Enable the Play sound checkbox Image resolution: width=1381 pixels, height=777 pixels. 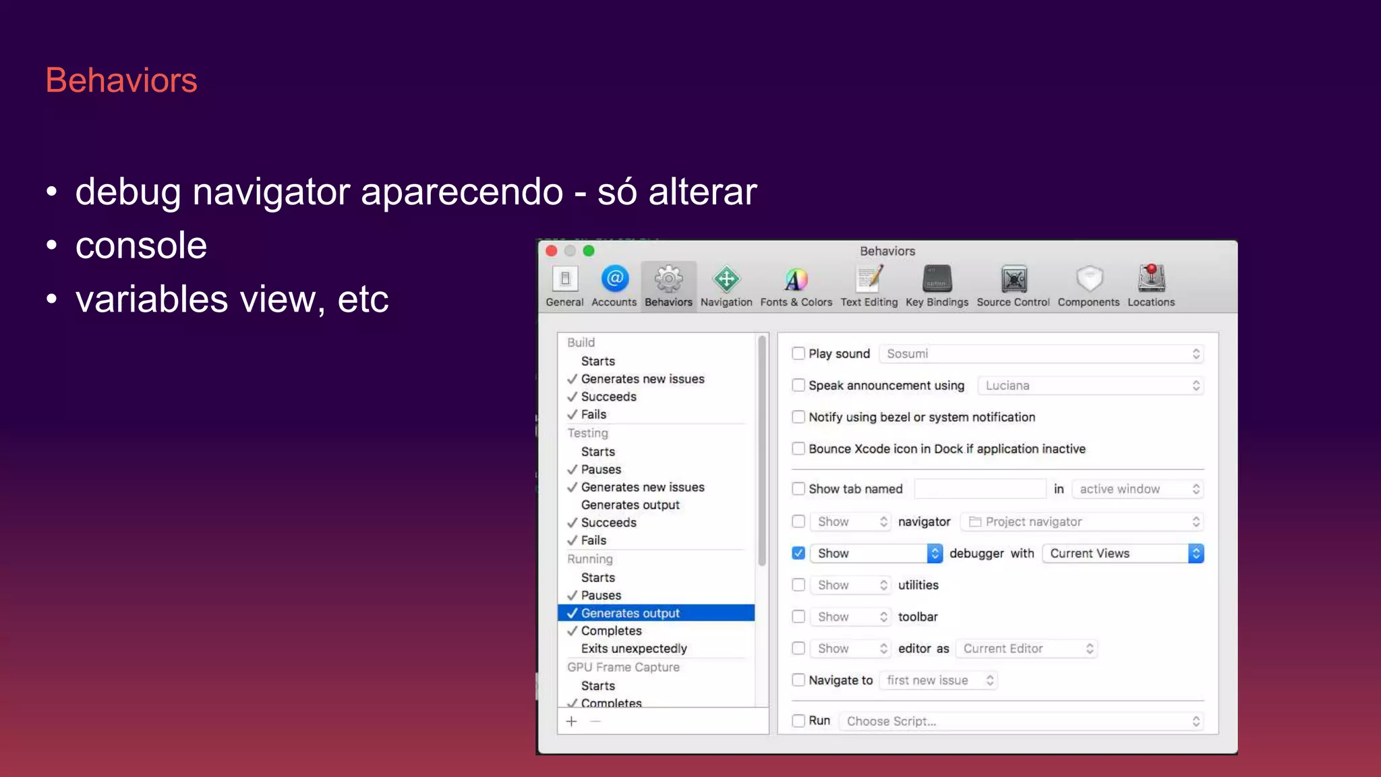(x=798, y=353)
